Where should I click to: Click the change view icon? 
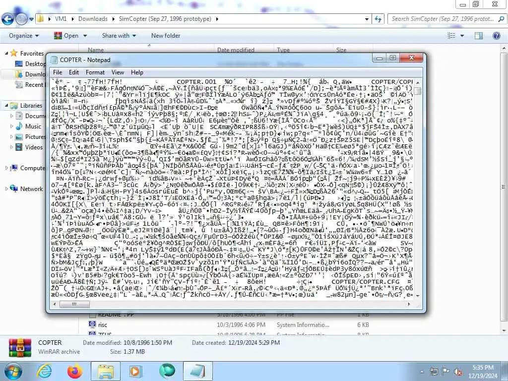[x=451, y=36]
